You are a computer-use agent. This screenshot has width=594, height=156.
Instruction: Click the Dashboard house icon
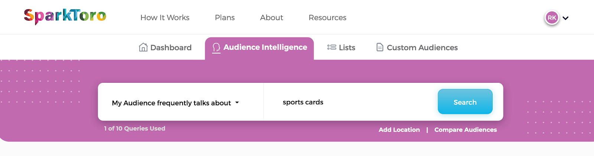coord(143,47)
